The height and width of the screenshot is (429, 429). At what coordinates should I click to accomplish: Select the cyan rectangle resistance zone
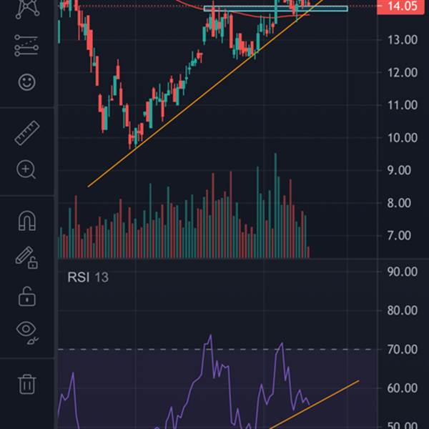tap(276, 9)
